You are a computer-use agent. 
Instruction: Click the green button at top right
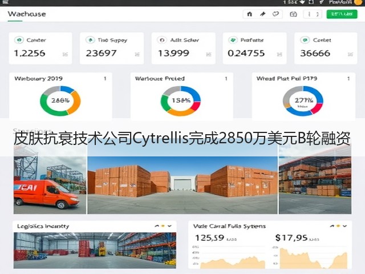pos(342,14)
